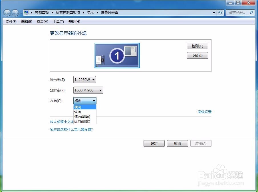Select monitor 1 thumbnail in preview
The width and height of the screenshot is (258, 192).
(117, 56)
